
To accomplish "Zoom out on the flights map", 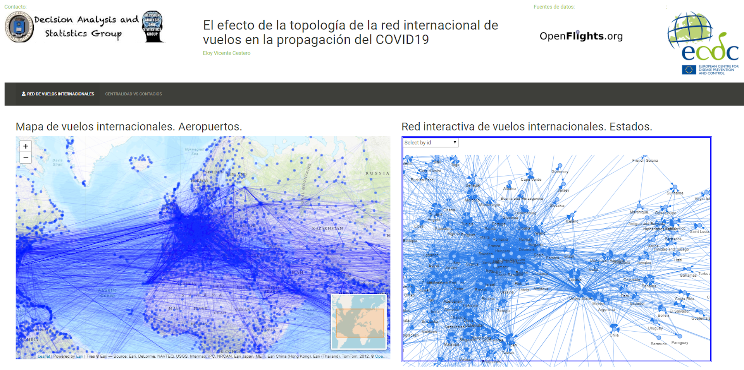I will click(26, 158).
